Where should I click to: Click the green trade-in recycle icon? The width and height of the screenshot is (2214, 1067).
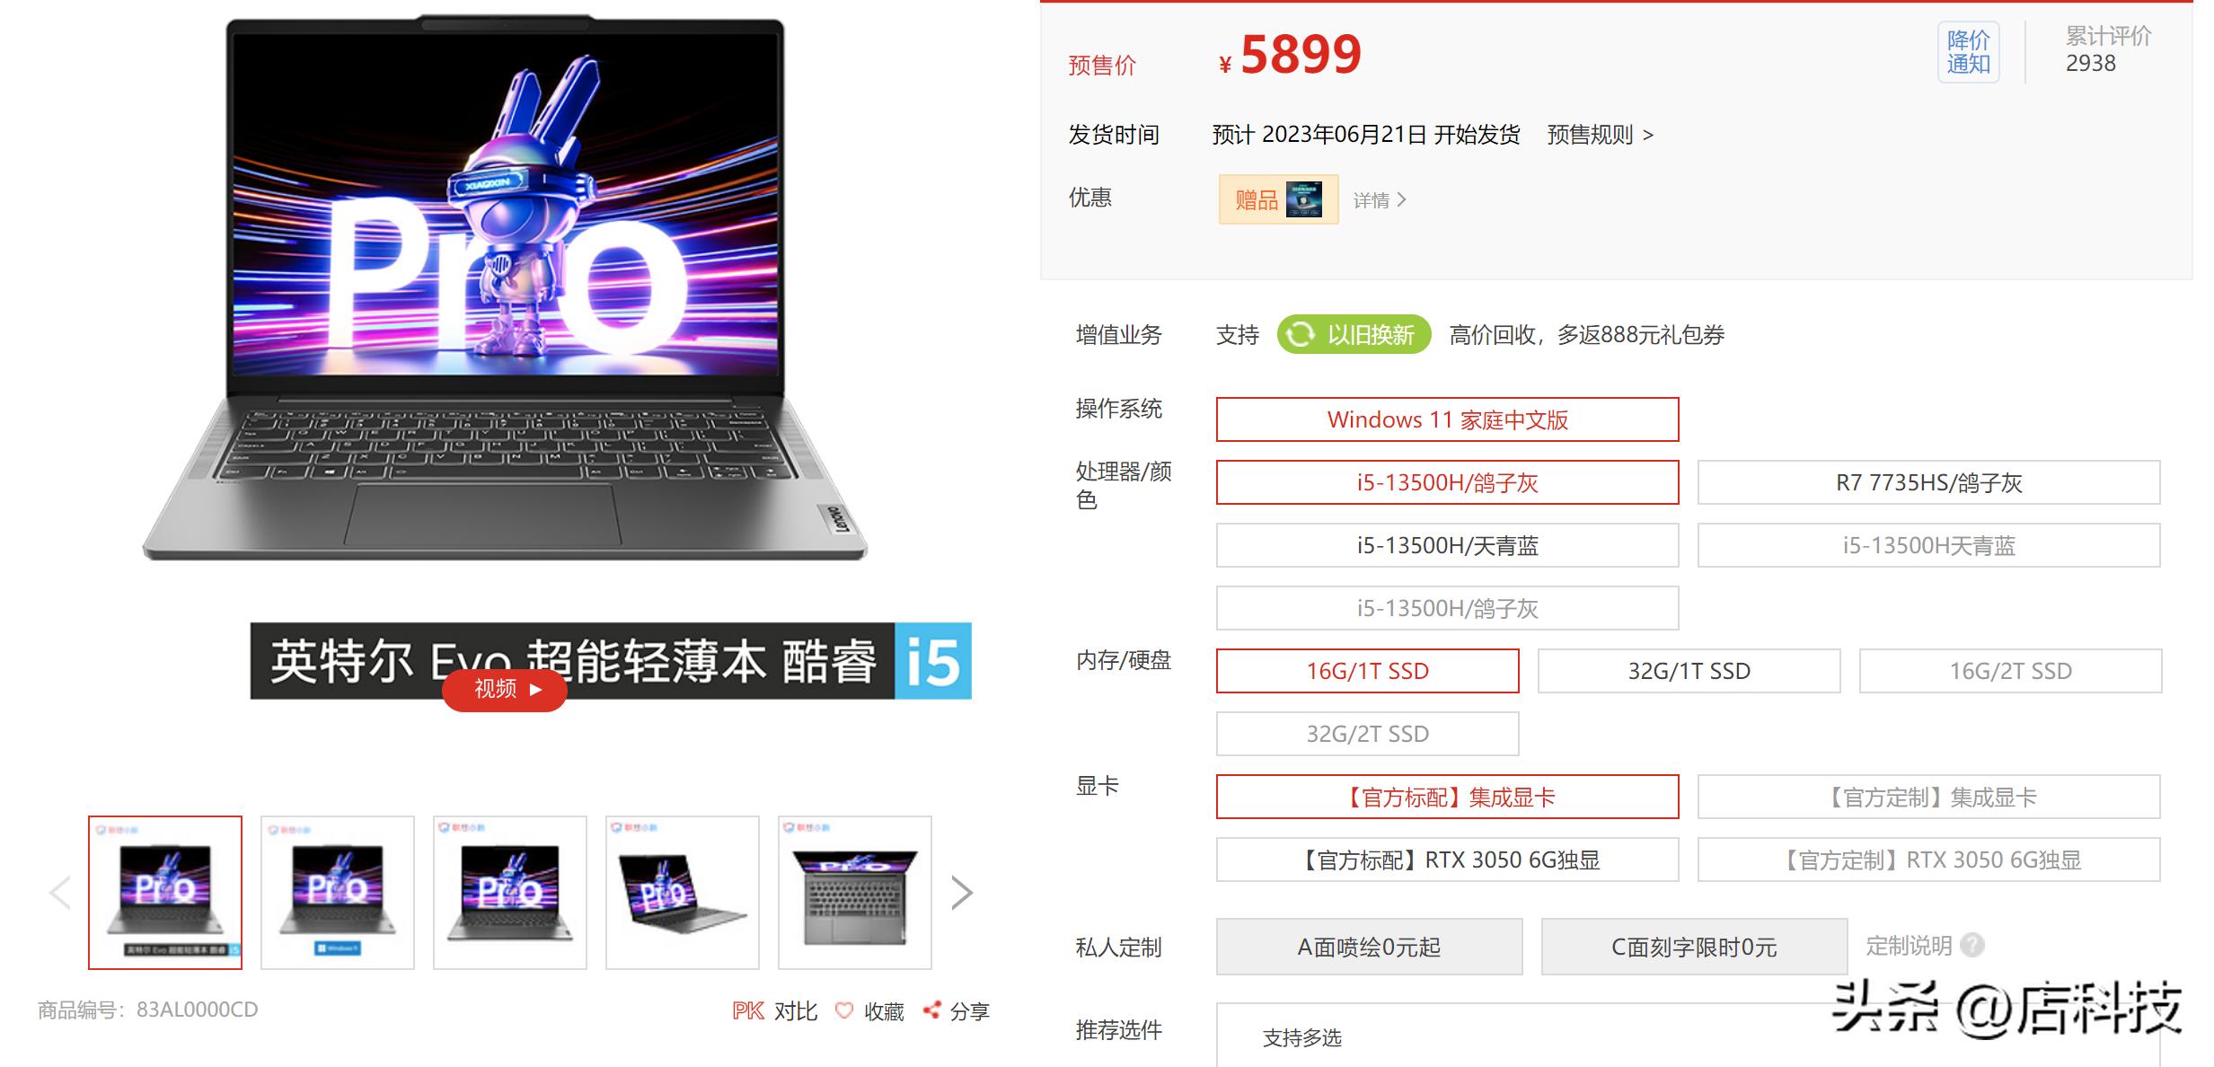[1300, 335]
